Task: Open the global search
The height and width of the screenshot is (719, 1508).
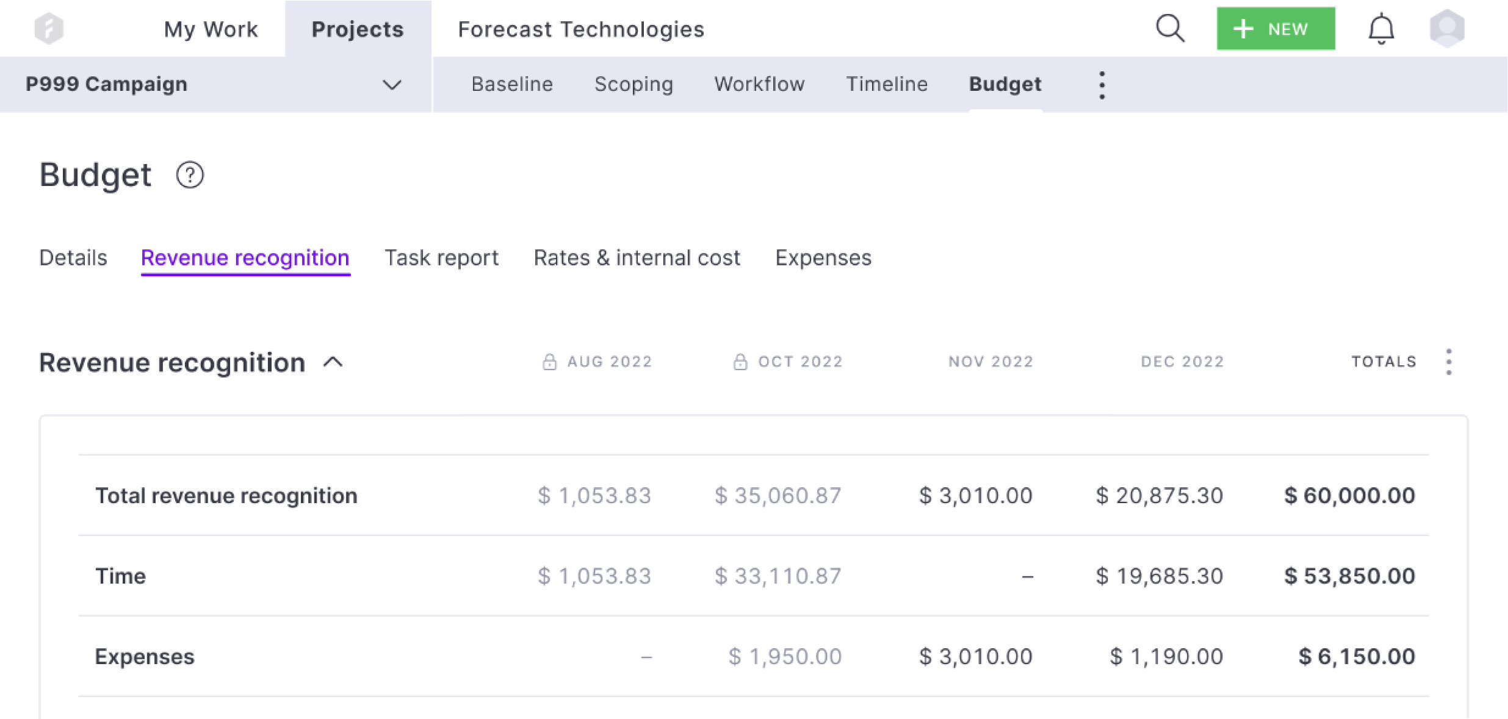Action: (x=1170, y=28)
